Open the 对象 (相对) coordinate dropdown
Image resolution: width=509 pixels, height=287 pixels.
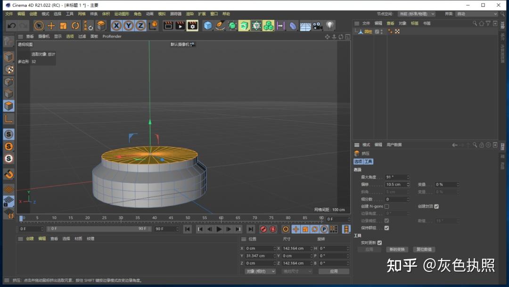pos(260,271)
